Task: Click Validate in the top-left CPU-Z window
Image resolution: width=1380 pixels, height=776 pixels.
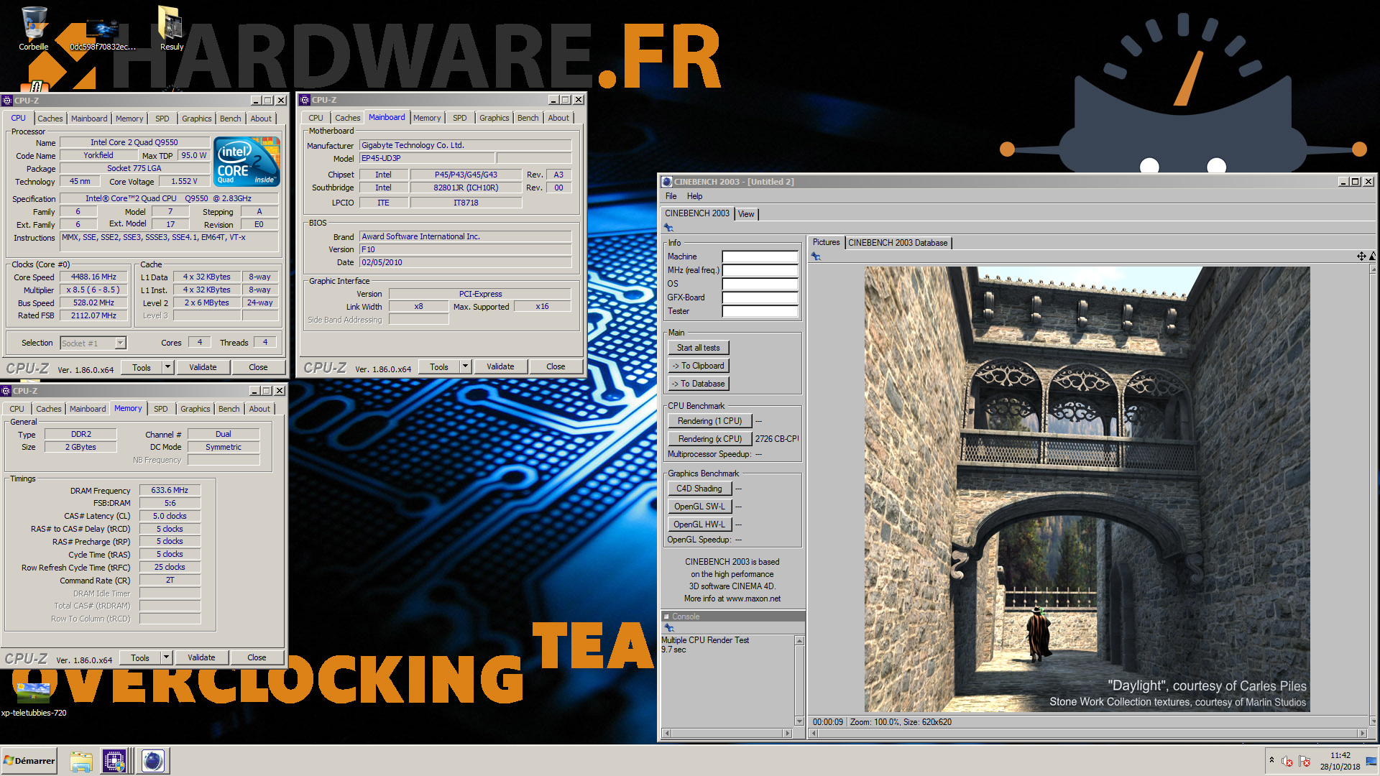Action: [x=203, y=367]
